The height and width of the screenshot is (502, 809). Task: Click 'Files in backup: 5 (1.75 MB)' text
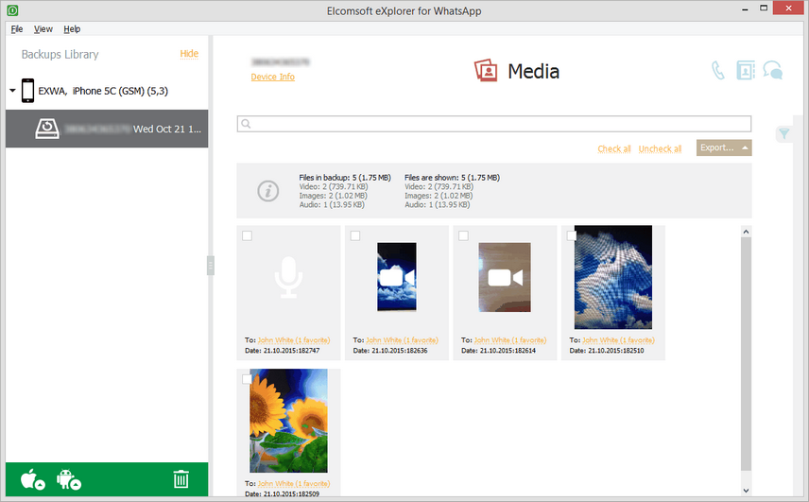point(345,178)
